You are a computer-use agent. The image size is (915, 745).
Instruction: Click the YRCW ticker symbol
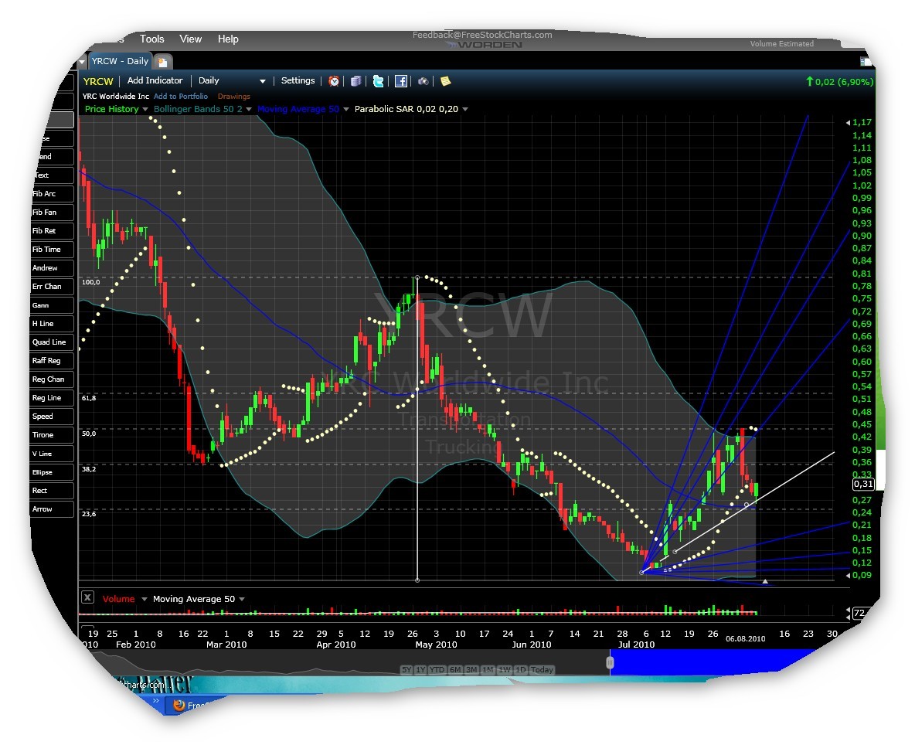pyautogui.click(x=98, y=82)
